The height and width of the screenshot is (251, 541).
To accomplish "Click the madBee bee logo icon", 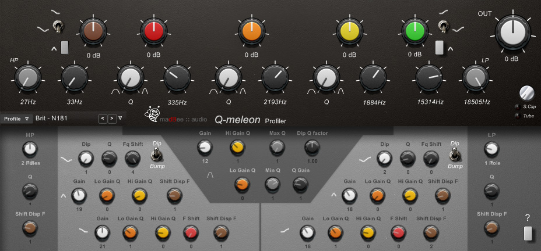I will [152, 114].
